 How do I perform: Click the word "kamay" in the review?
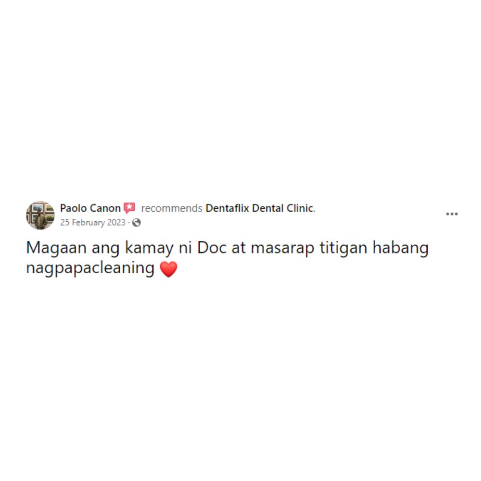coord(149,248)
